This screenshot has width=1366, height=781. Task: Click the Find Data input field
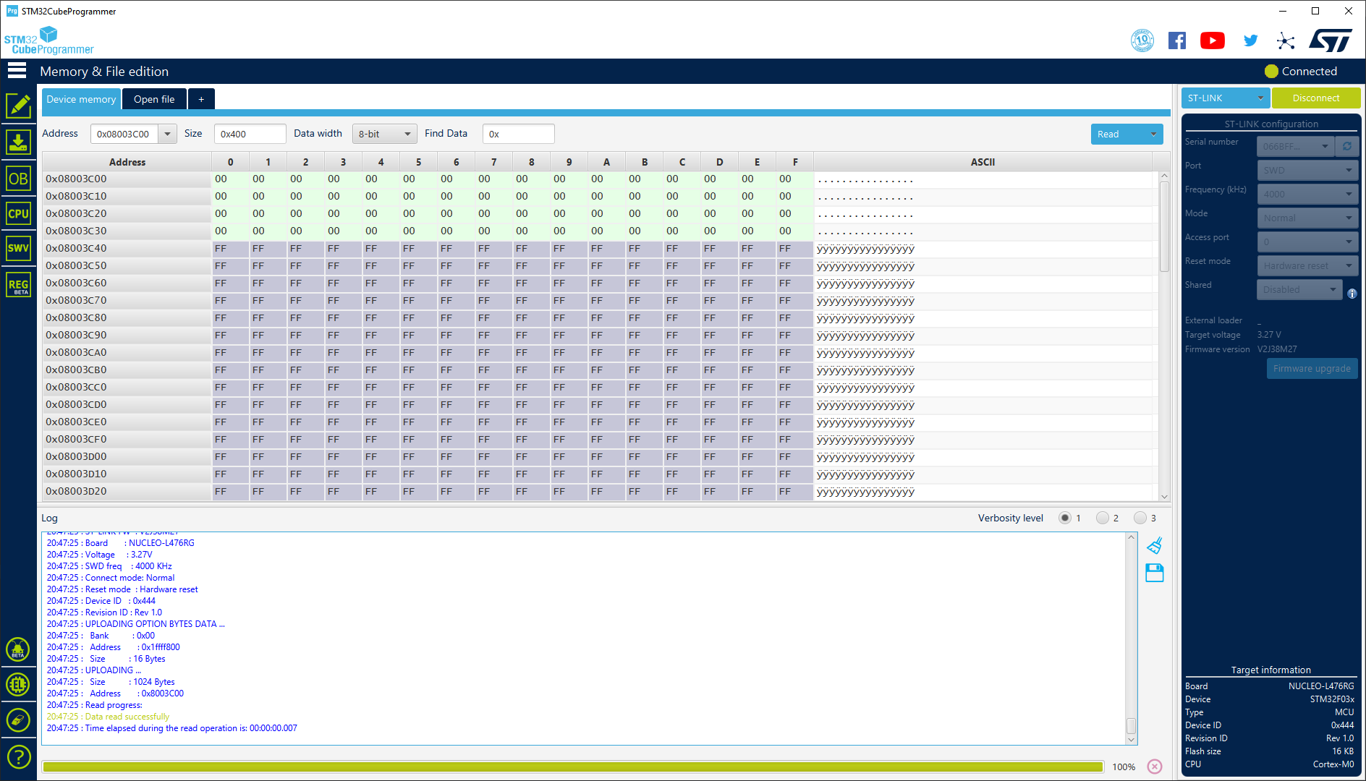tap(518, 134)
